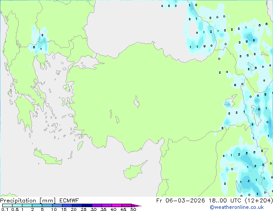Click the legend value '30'
This screenshot has width=273, height=211.
coord(93,209)
